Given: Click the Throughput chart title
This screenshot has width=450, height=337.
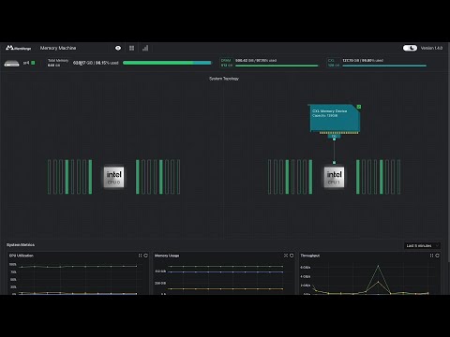Looking at the screenshot, I should [x=310, y=256].
